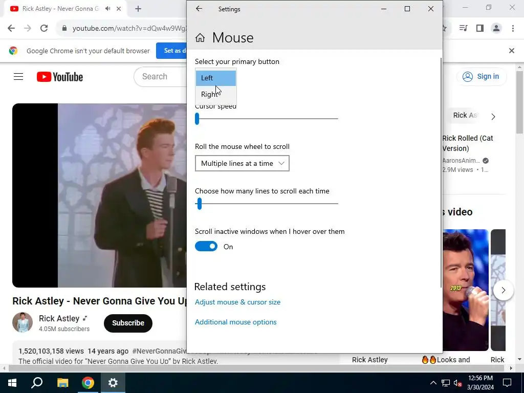The image size is (524, 393).
Task: Open the Windows Start menu
Action: coord(12,383)
